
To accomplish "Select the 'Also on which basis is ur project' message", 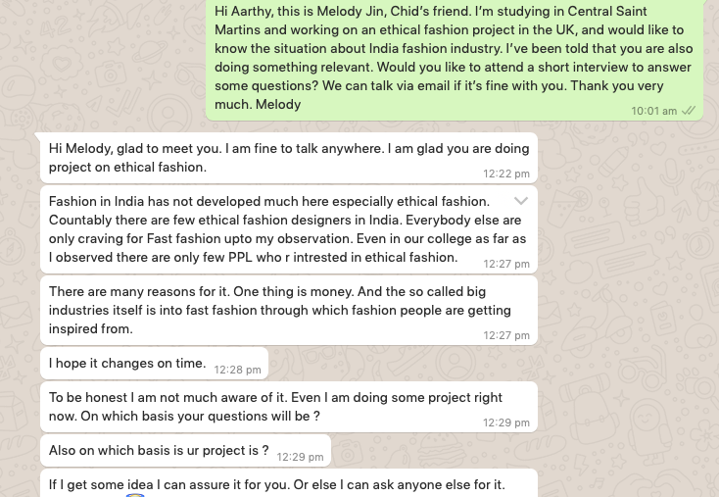I will 186,450.
